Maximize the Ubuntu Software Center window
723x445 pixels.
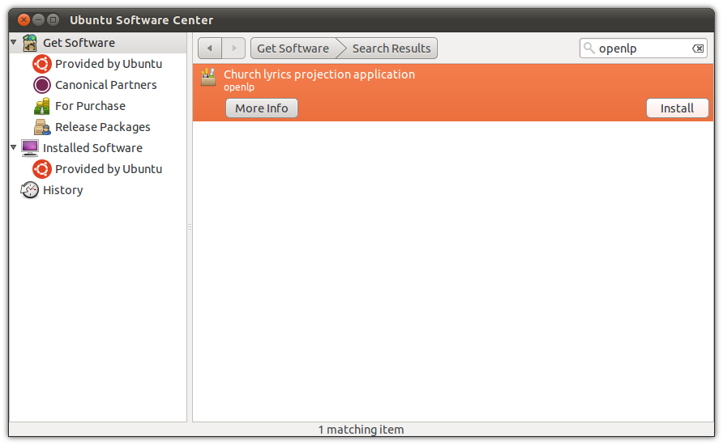[53, 19]
